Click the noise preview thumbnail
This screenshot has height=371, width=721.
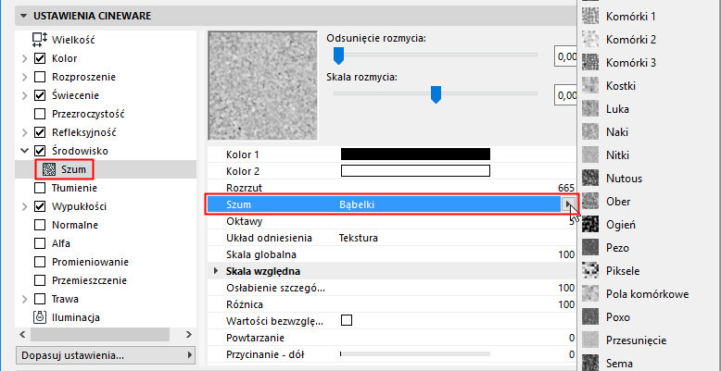262,85
